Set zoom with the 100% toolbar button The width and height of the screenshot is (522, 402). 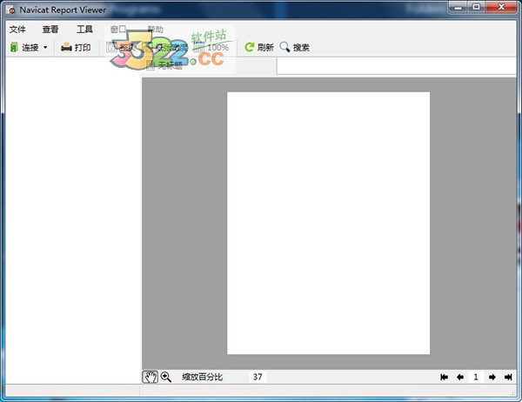tap(211, 47)
